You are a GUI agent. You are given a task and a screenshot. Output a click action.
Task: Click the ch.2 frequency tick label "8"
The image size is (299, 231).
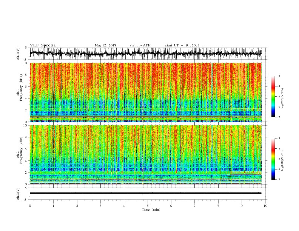pyautogui.click(x=26, y=137)
